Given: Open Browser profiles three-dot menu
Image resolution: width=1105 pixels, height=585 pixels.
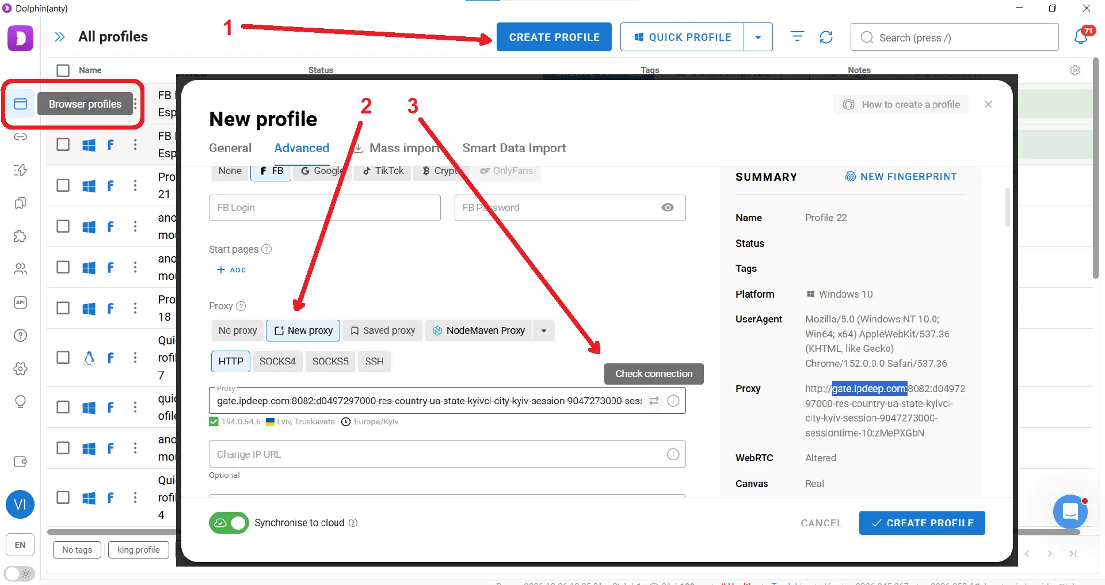Looking at the screenshot, I should pyautogui.click(x=135, y=104).
